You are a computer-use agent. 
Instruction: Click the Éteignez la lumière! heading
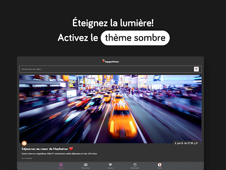113,23
